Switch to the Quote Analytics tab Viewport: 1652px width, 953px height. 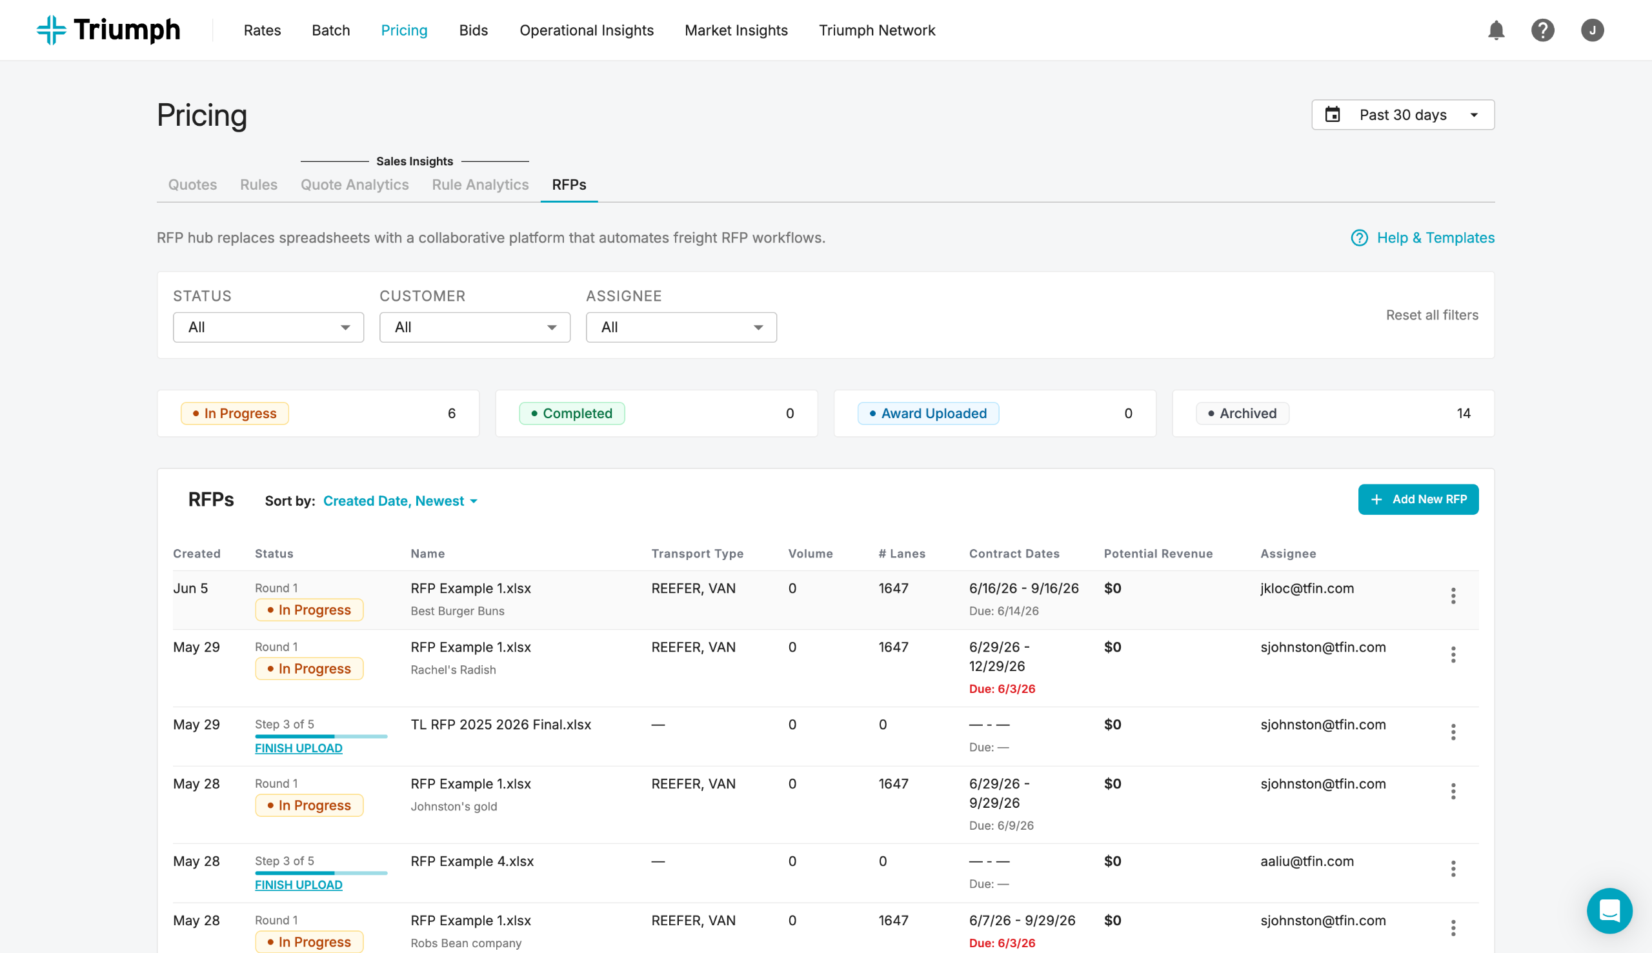tap(354, 185)
